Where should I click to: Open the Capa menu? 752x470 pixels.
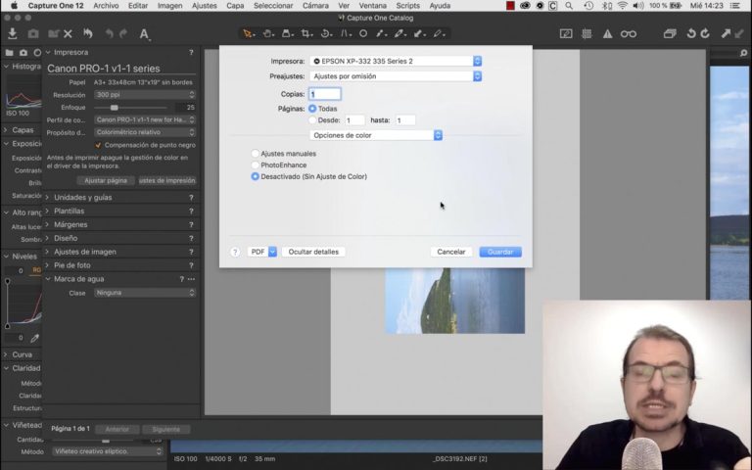[x=235, y=6]
